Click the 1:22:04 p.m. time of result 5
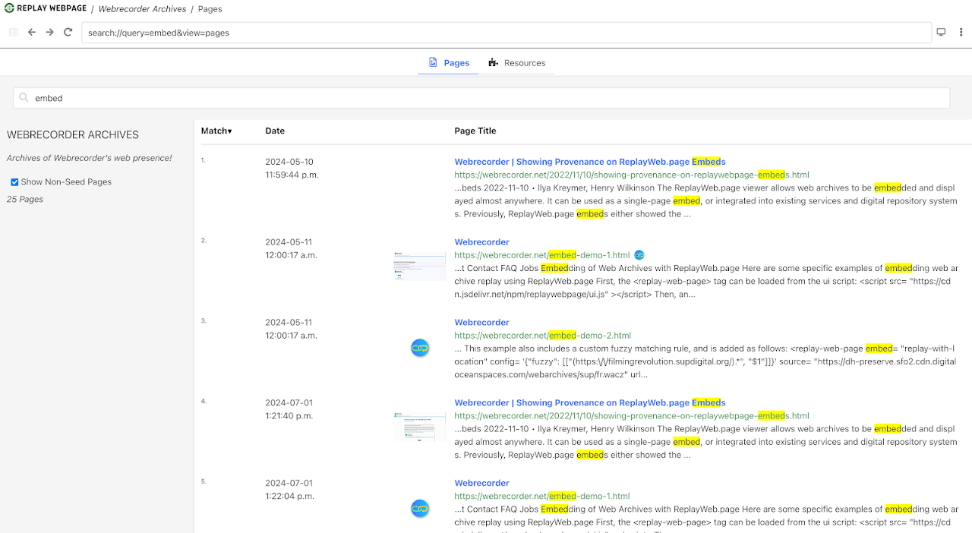972x533 pixels. pyautogui.click(x=289, y=497)
